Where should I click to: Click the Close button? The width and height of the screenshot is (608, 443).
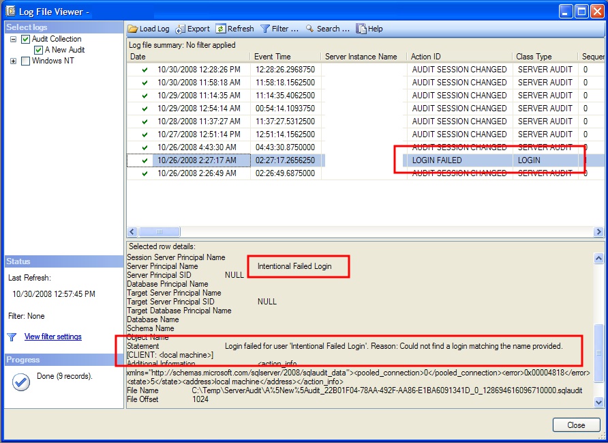[576, 425]
